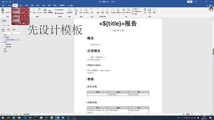
Task: Switch to the View (视图) ribbon tab
Action: tap(49, 5)
